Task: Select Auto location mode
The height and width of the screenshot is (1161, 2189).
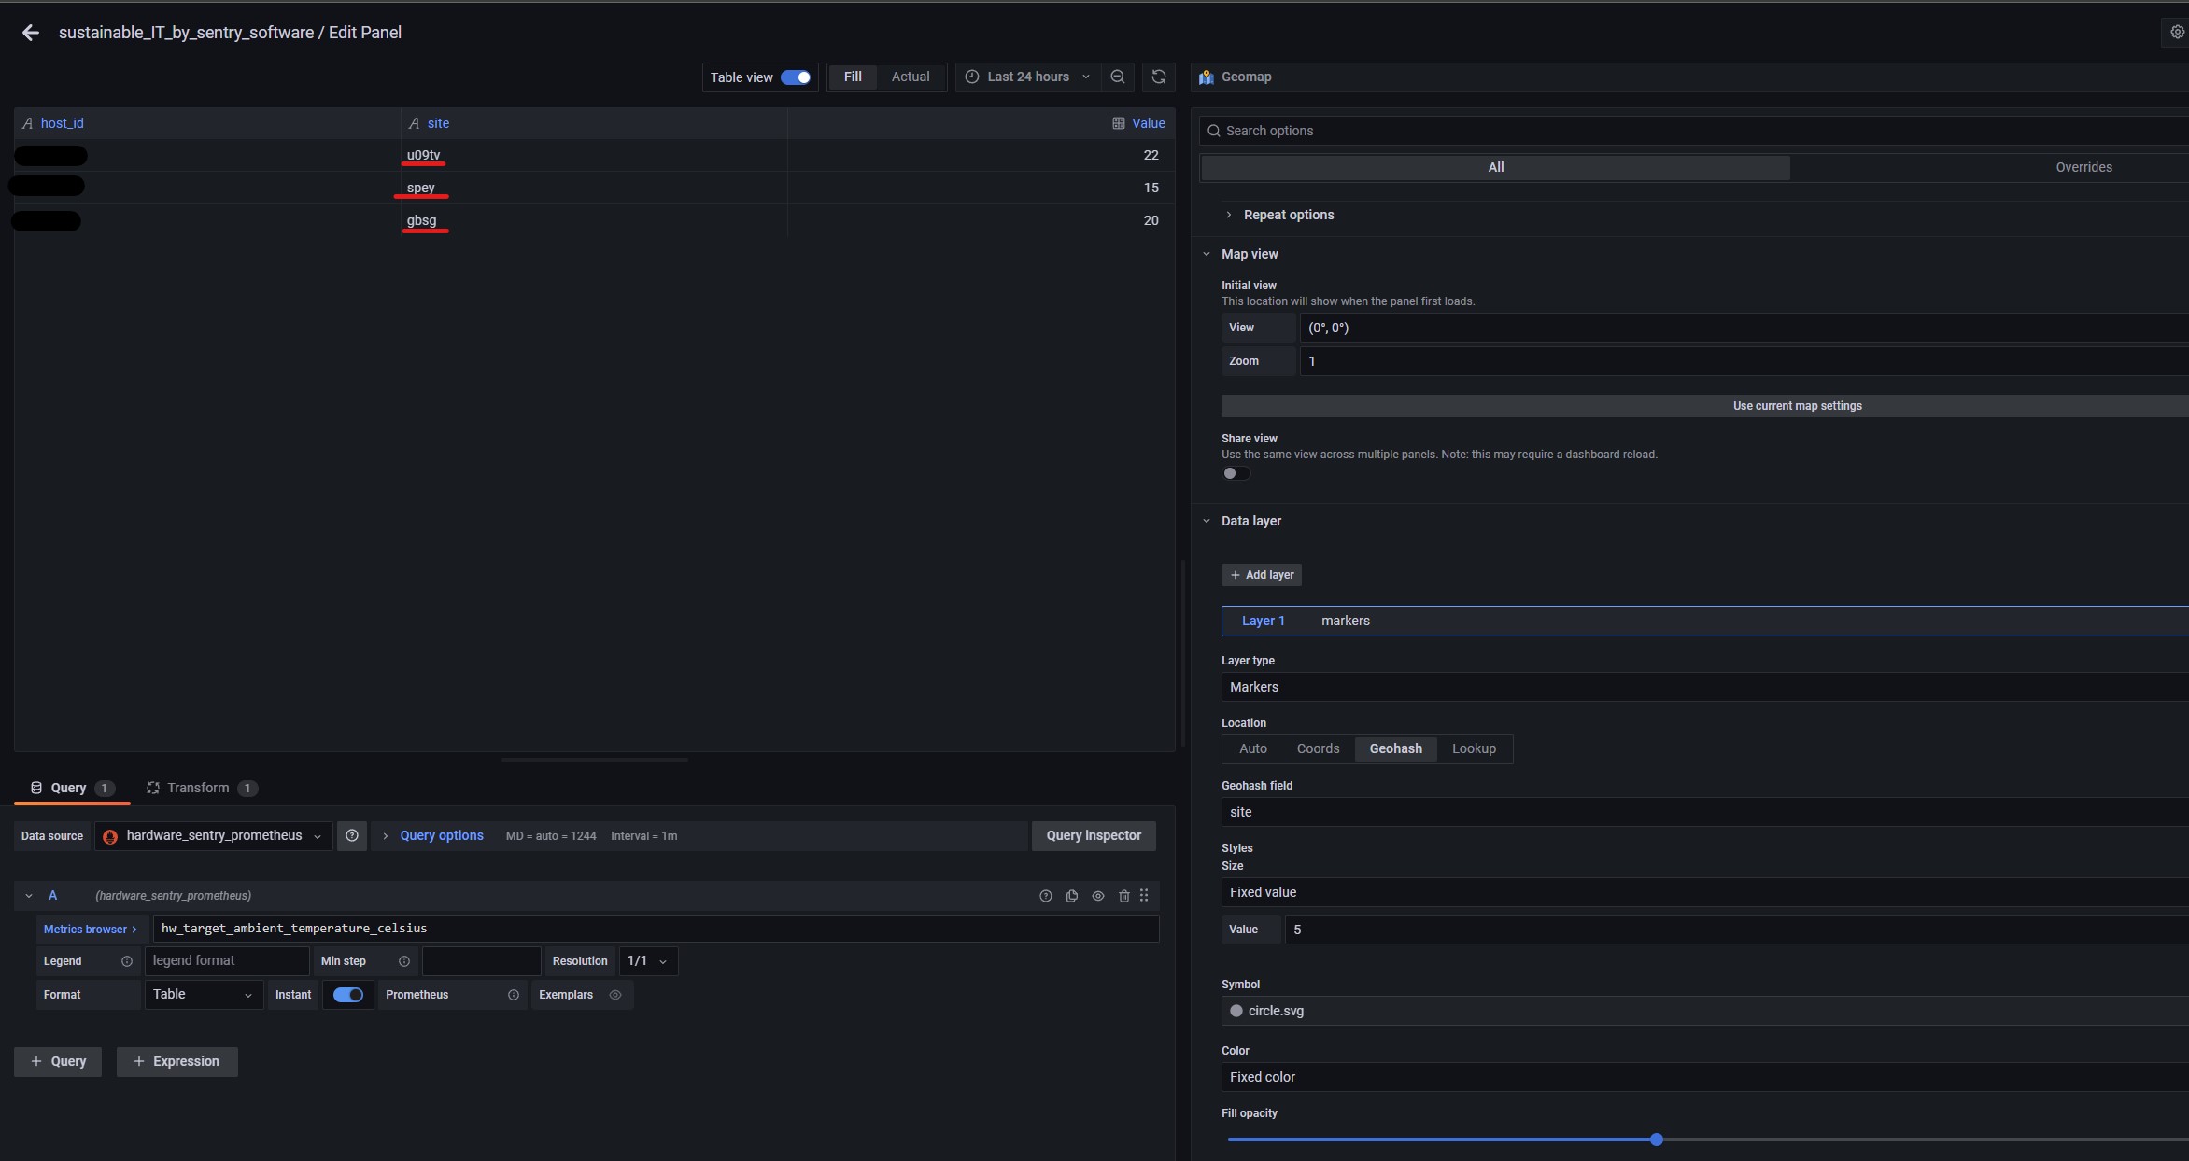Action: point(1253,748)
